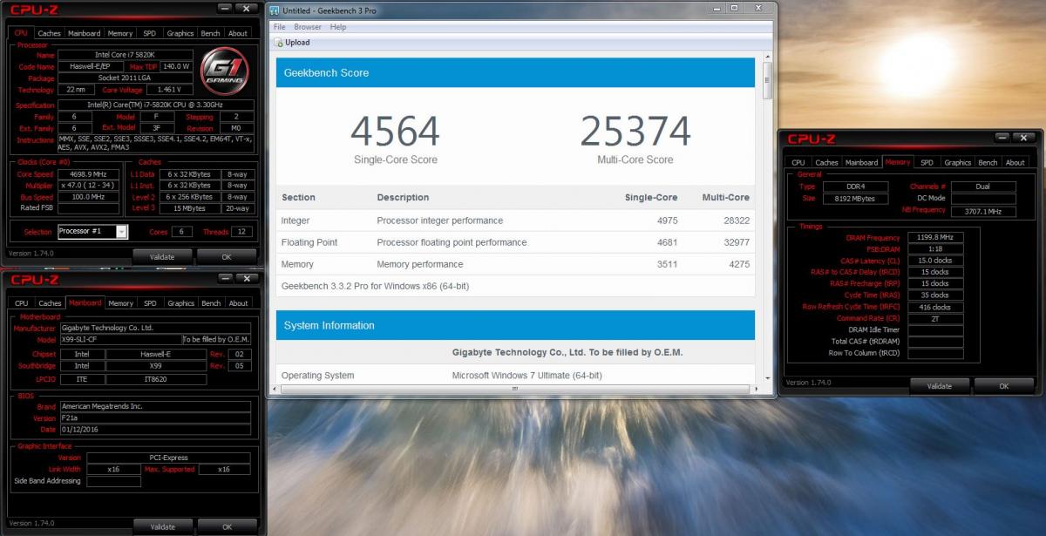Viewport: 1046px width, 536px height.
Task: Open About tab in Memory window
Action: (x=1015, y=162)
